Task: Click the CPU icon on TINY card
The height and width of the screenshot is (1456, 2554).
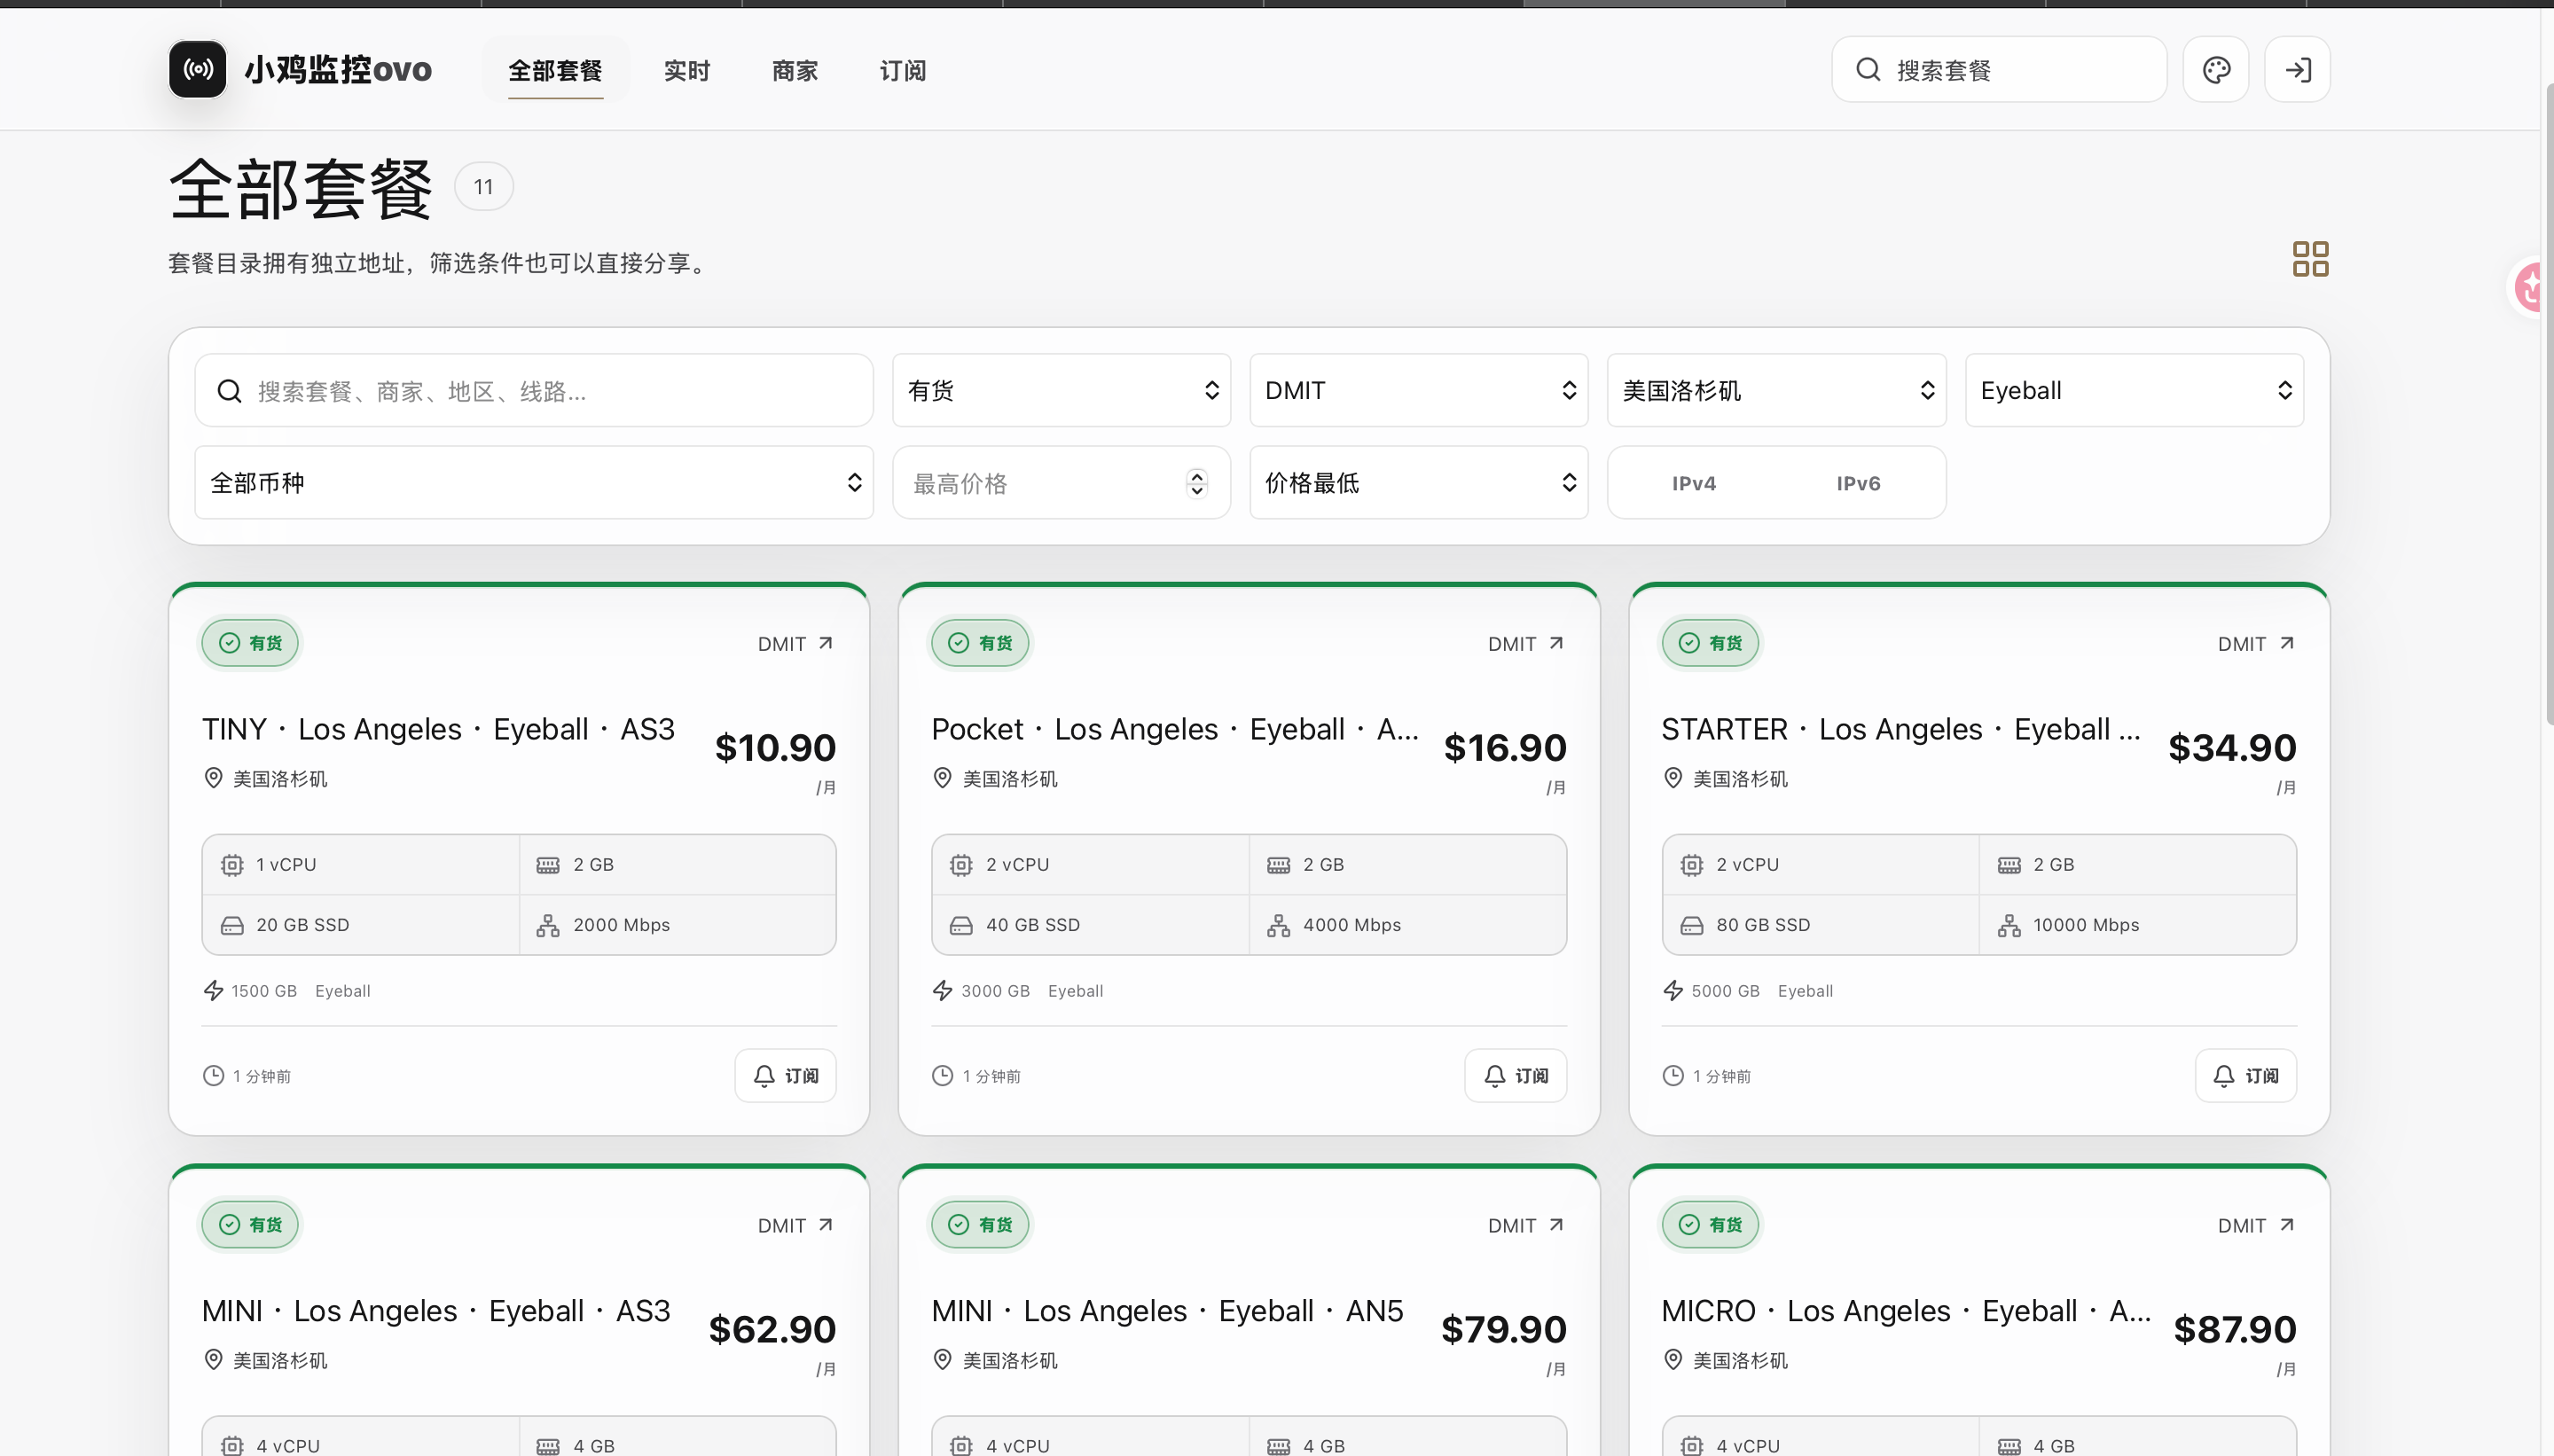Action: [232, 865]
